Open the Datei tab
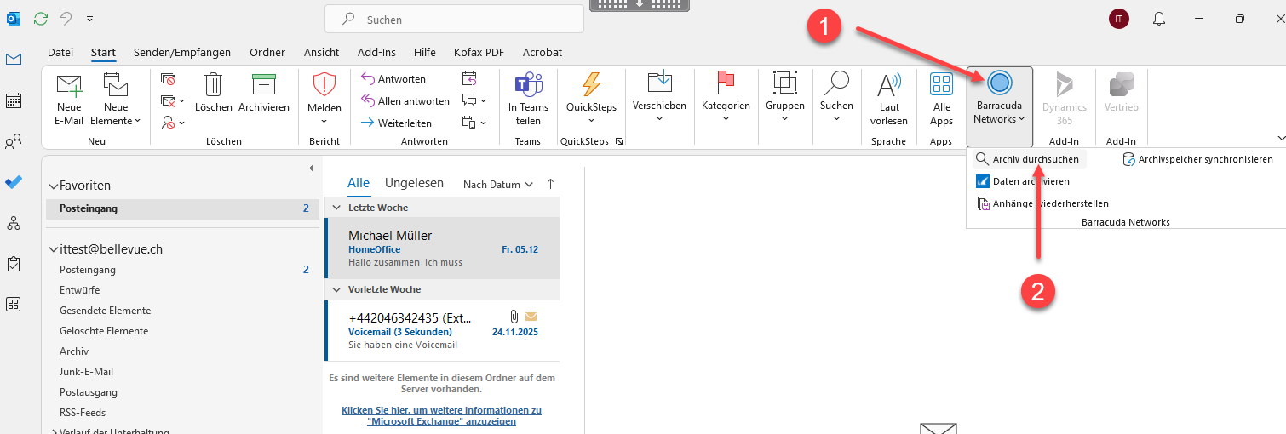 60,52
